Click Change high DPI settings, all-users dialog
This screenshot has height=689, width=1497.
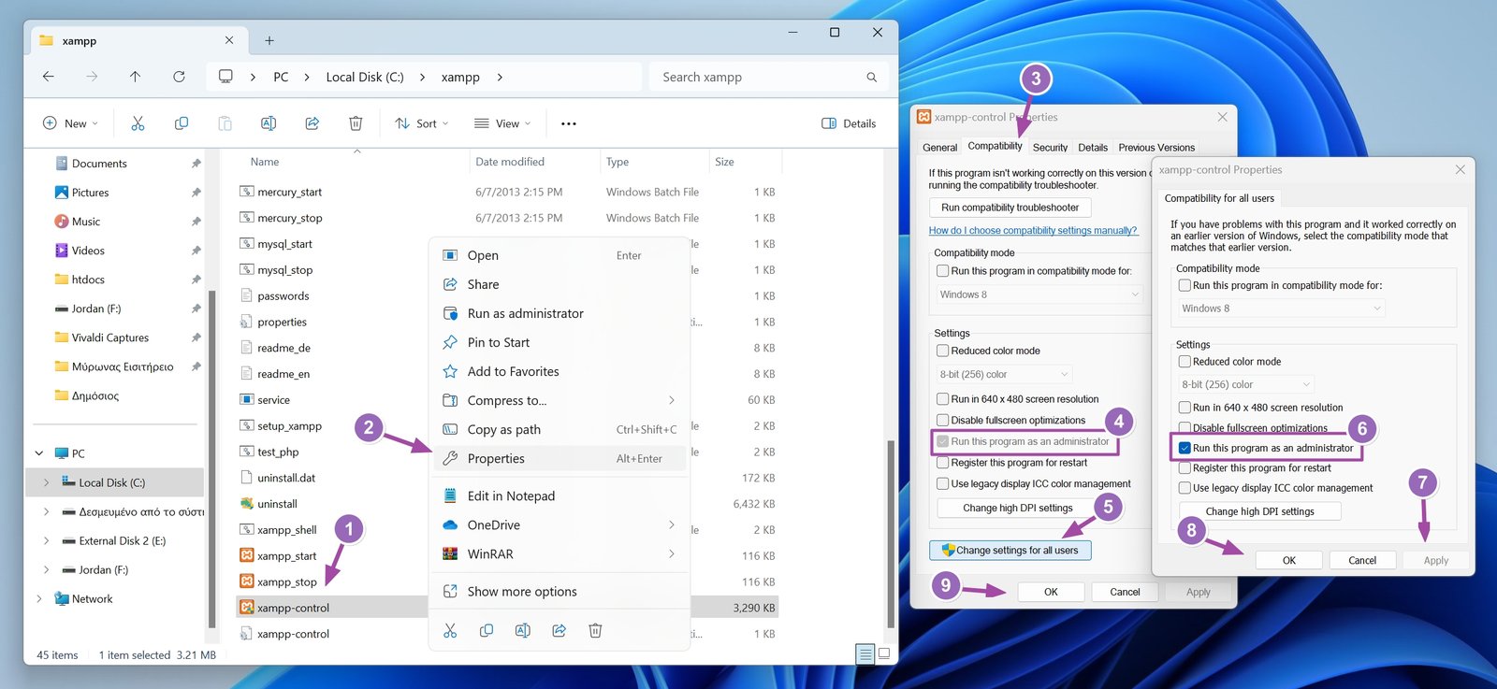[x=1260, y=511]
